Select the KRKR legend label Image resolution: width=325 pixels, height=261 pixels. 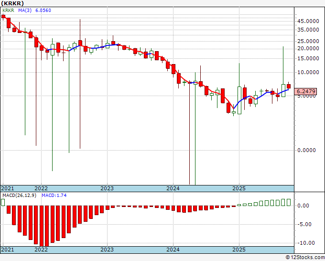click(x=8, y=11)
